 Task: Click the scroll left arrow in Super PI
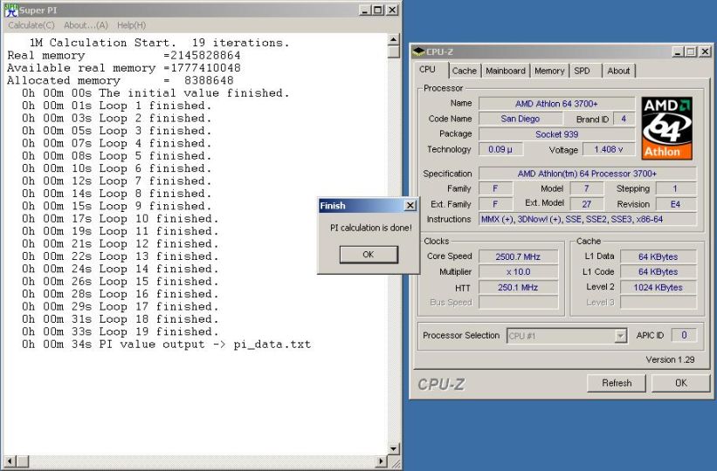pos(8,462)
